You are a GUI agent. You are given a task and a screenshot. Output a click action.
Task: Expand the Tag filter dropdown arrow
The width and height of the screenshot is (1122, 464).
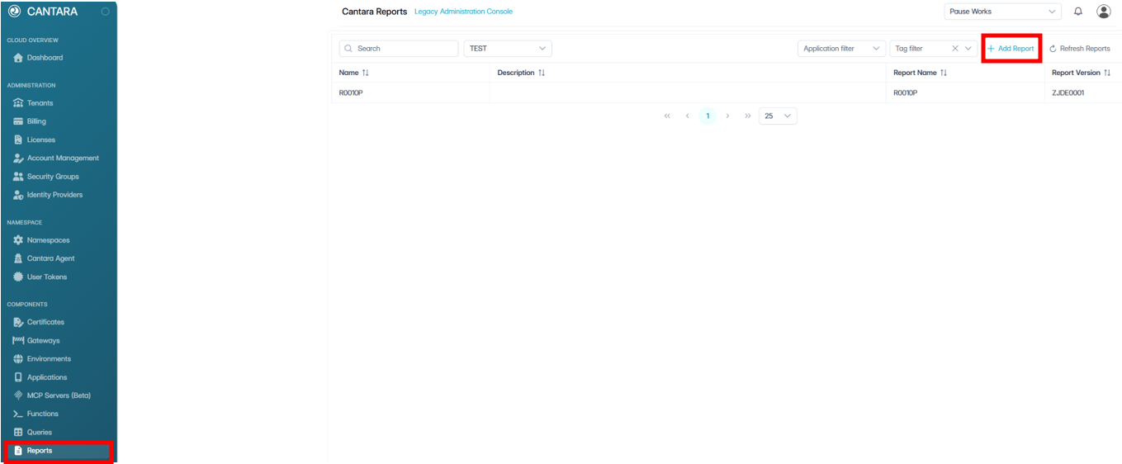pos(969,49)
